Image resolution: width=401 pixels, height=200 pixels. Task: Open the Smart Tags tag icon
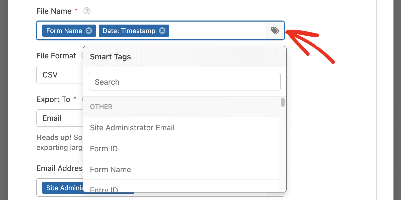point(275,31)
